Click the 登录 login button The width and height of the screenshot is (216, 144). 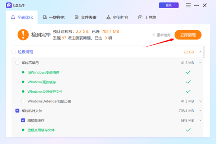[x=168, y=5]
